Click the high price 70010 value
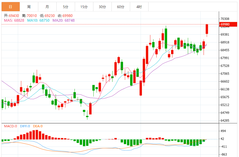239x157 pixels. coord(32,16)
